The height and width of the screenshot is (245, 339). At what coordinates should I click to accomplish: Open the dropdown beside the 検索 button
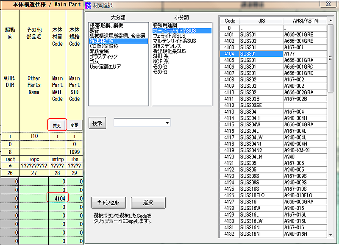coord(168,123)
